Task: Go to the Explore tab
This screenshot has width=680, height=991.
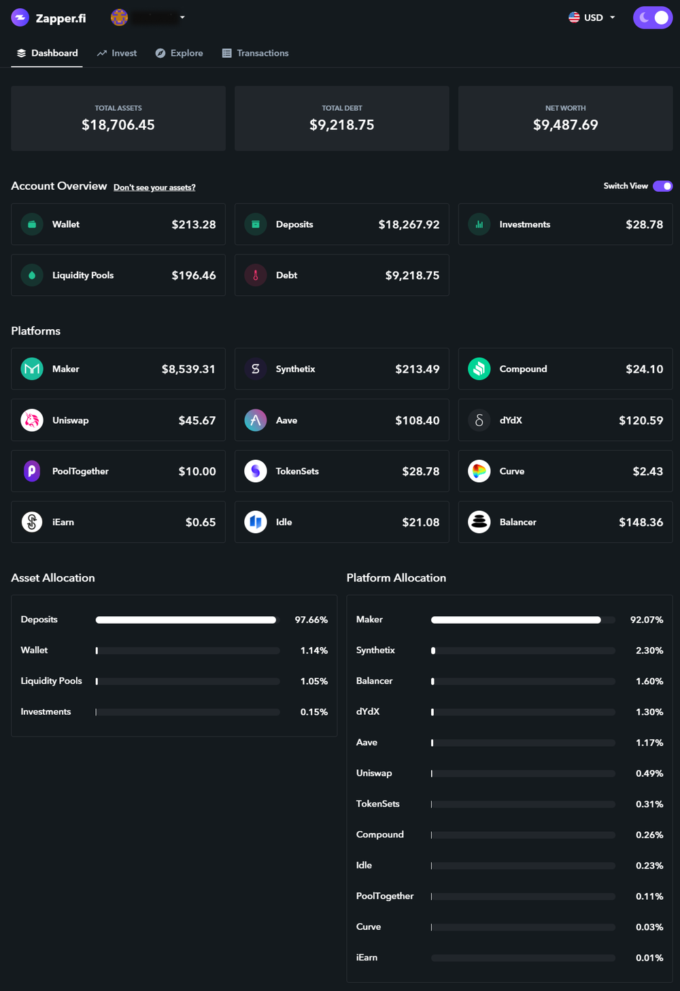Action: (x=180, y=53)
